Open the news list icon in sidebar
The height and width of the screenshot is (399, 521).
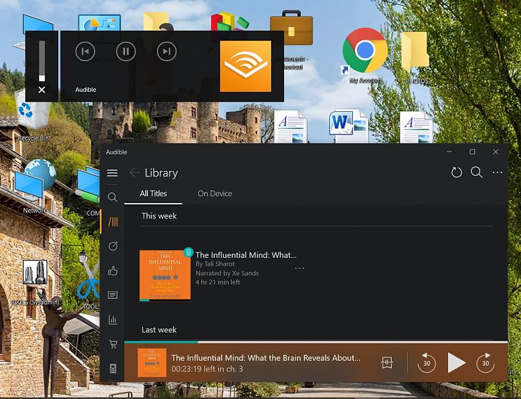pos(113,295)
